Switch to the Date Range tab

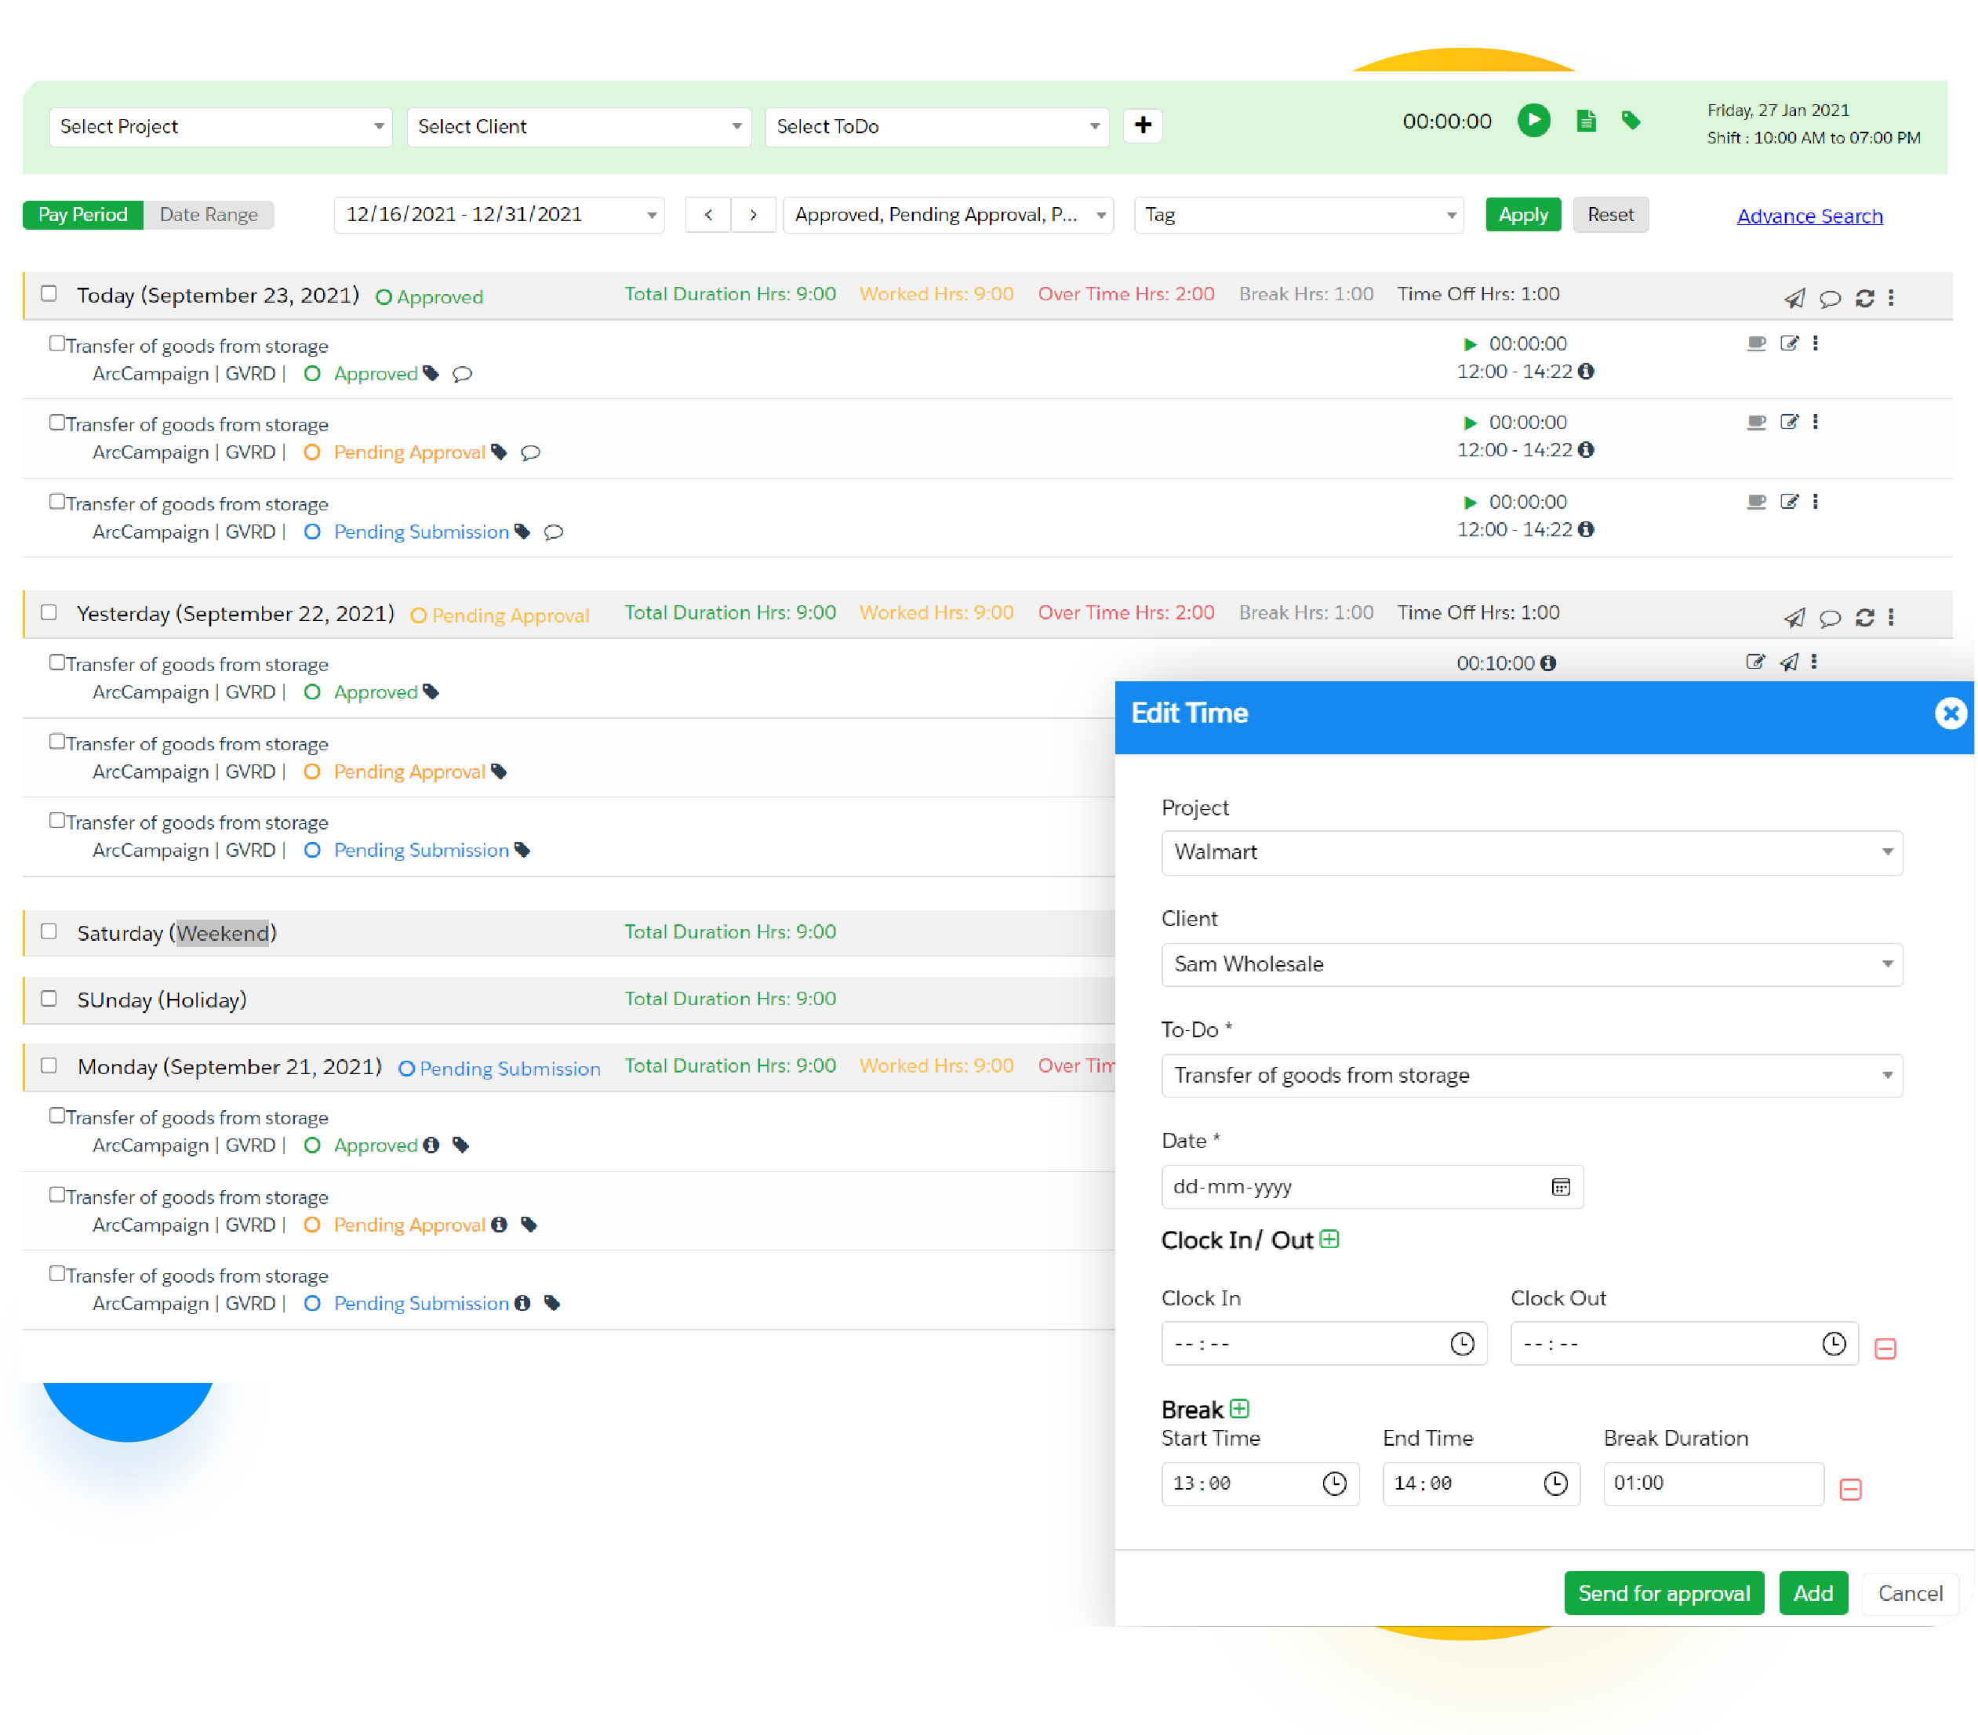pos(209,215)
